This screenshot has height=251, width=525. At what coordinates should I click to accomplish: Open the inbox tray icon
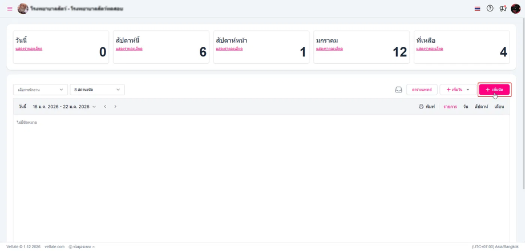(398, 90)
